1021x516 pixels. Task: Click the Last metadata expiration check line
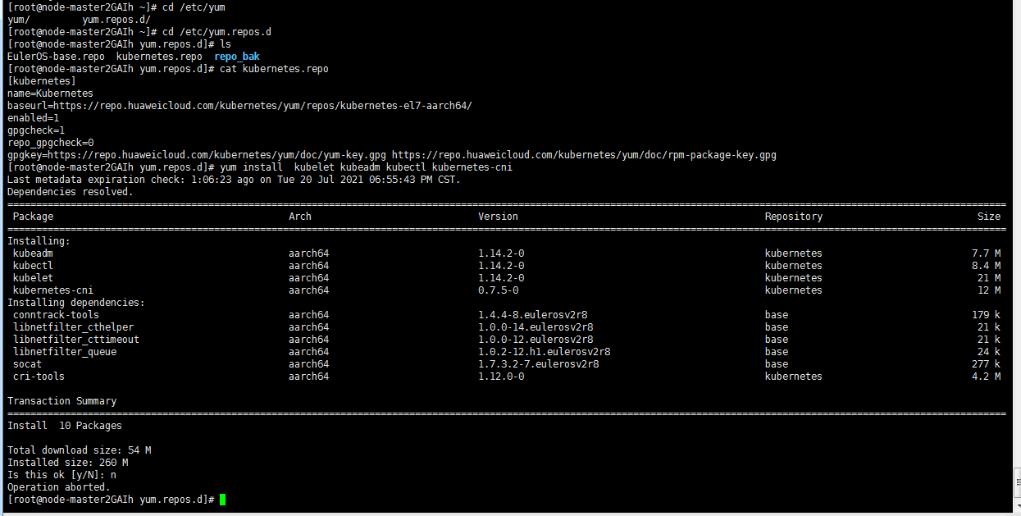(x=234, y=180)
